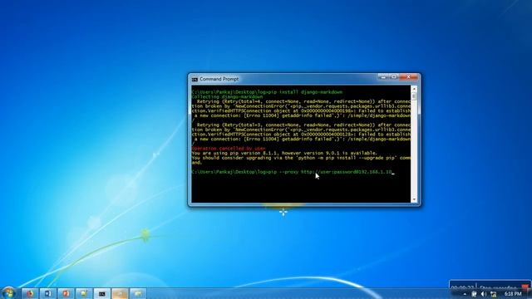Viewport: 532px width, 299px height.
Task: Click the Command Prompt scrollbar thumb
Action: tap(414, 96)
